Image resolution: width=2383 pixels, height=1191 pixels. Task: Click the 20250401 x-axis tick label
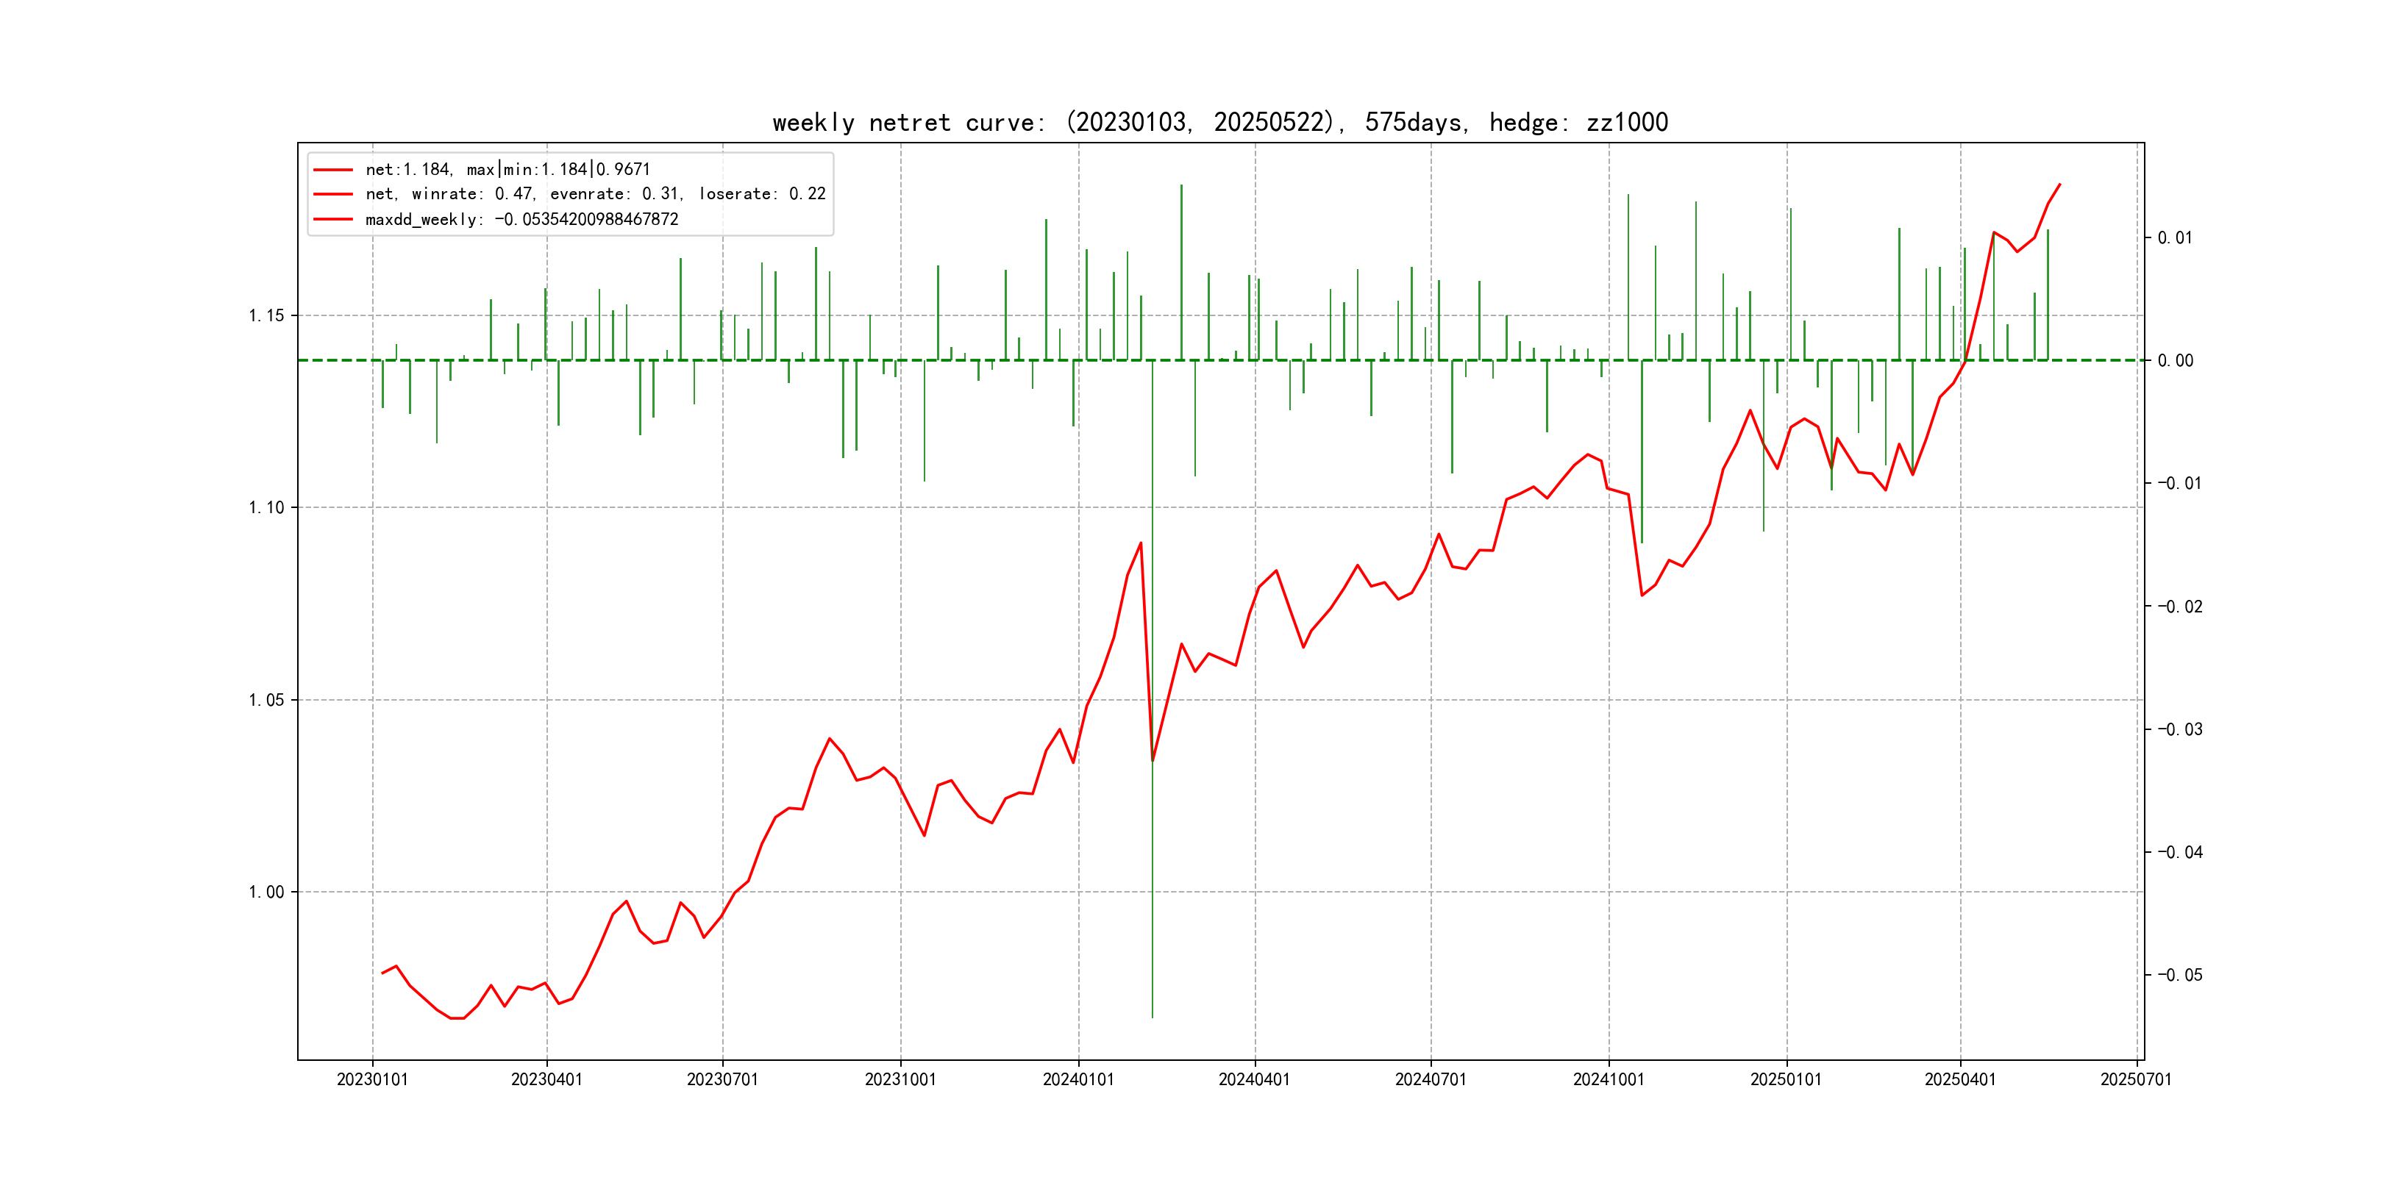coord(1960,1080)
